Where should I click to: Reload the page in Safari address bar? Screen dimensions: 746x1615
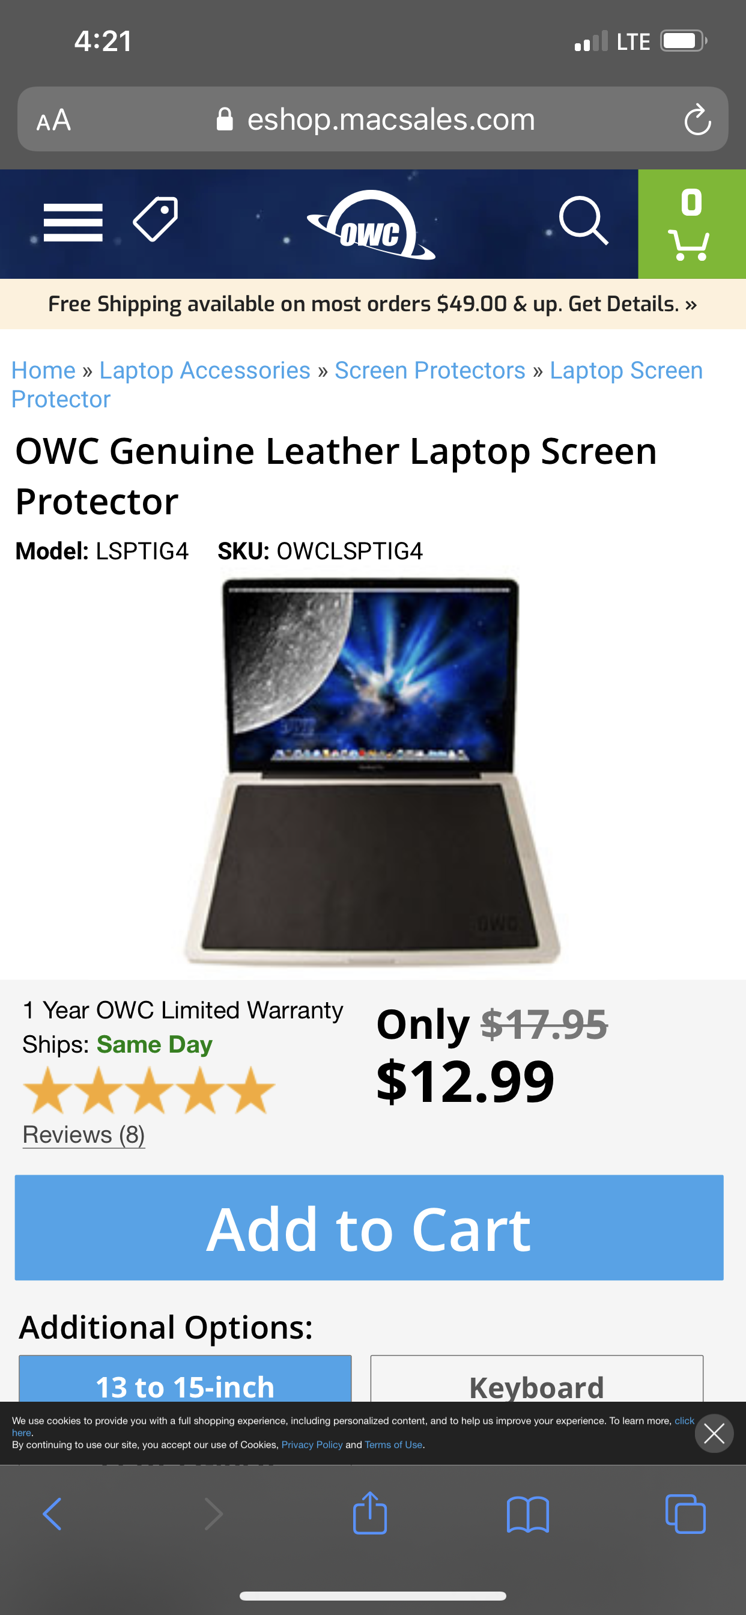pos(697,119)
